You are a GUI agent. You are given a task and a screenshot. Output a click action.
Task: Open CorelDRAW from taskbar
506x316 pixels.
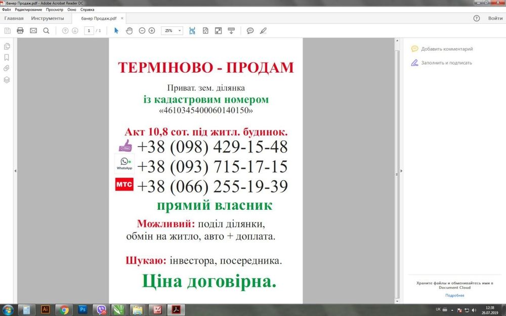click(119, 310)
